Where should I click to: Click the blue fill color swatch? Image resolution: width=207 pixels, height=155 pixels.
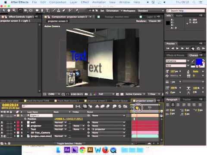[199, 62]
